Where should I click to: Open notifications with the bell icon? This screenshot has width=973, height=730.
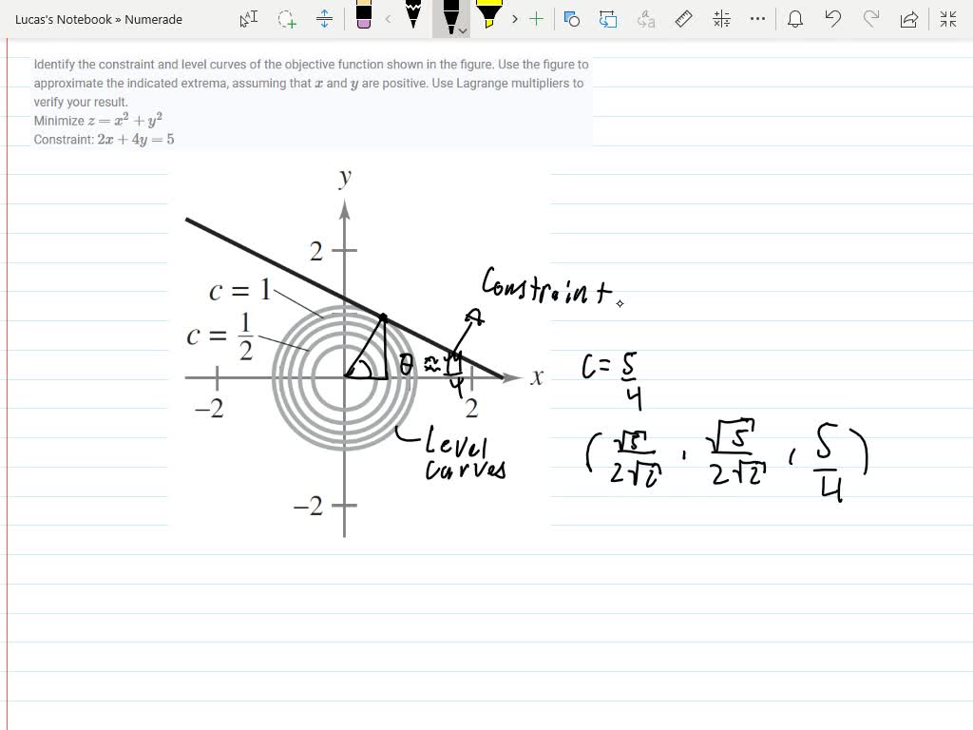tap(795, 19)
